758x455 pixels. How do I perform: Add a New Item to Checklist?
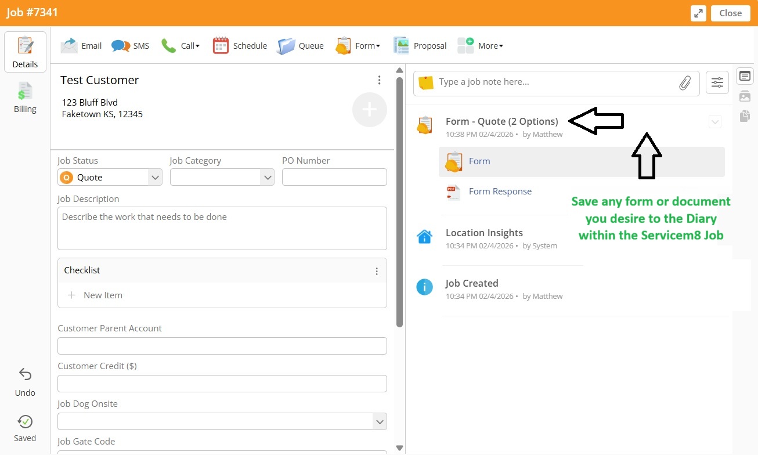click(95, 295)
